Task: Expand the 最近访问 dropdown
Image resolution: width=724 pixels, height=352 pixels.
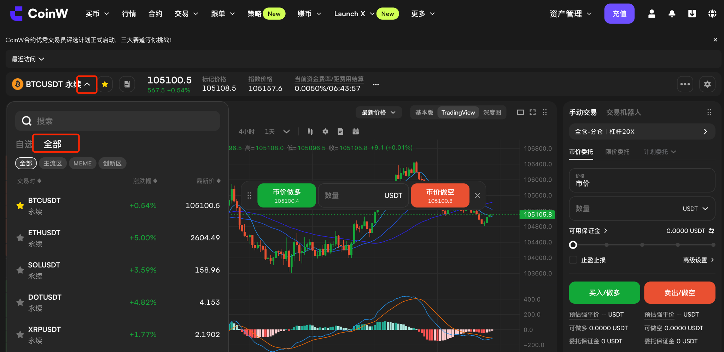Action: [x=28, y=59]
